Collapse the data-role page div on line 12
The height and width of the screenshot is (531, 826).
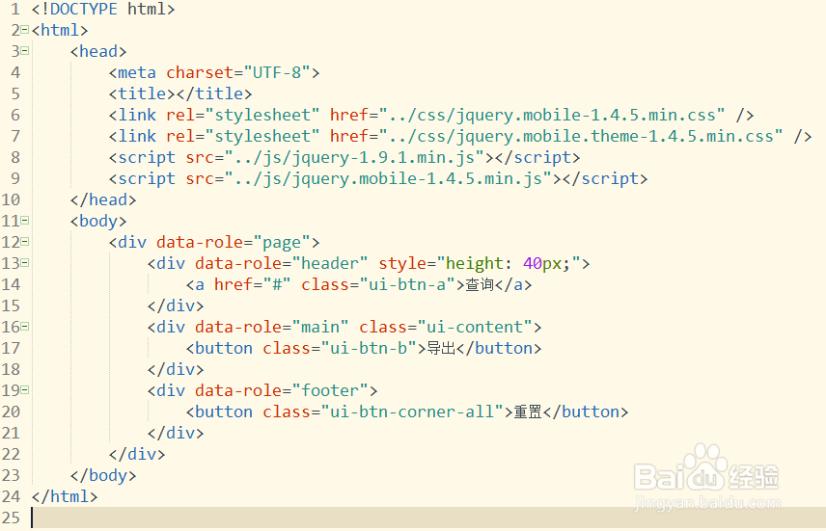25,241
